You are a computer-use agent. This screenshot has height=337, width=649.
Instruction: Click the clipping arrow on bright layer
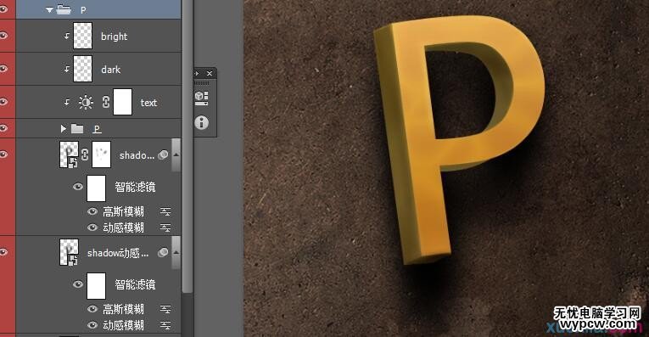(x=67, y=36)
